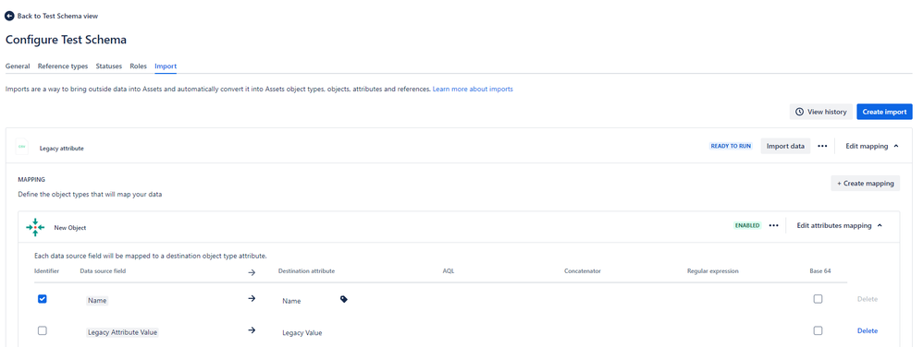The width and height of the screenshot is (923, 347).
Task: Open the Reference types tab
Action: [x=63, y=66]
